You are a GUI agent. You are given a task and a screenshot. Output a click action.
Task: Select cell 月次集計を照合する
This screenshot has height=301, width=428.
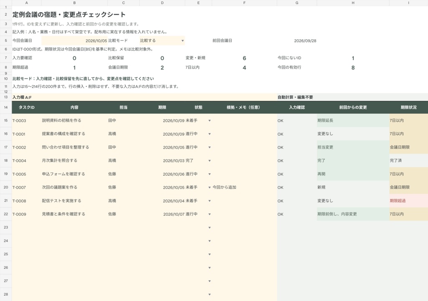click(74, 161)
